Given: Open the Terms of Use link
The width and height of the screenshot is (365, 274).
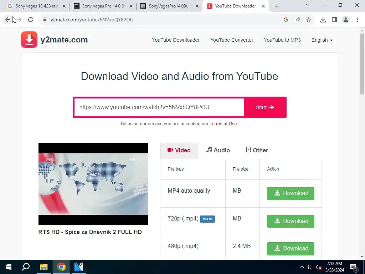Looking at the screenshot, I should click(x=223, y=124).
